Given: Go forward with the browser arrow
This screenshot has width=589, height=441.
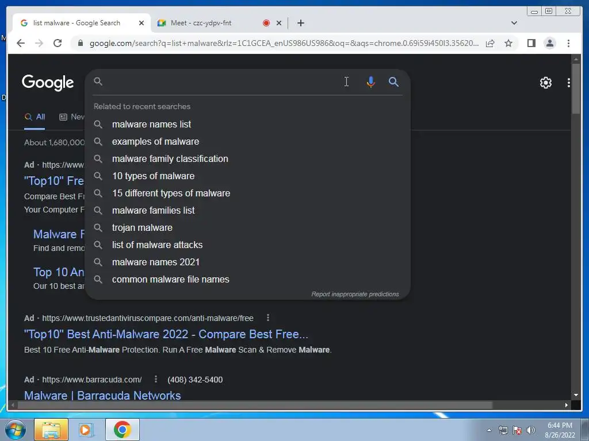Looking at the screenshot, I should tap(39, 43).
